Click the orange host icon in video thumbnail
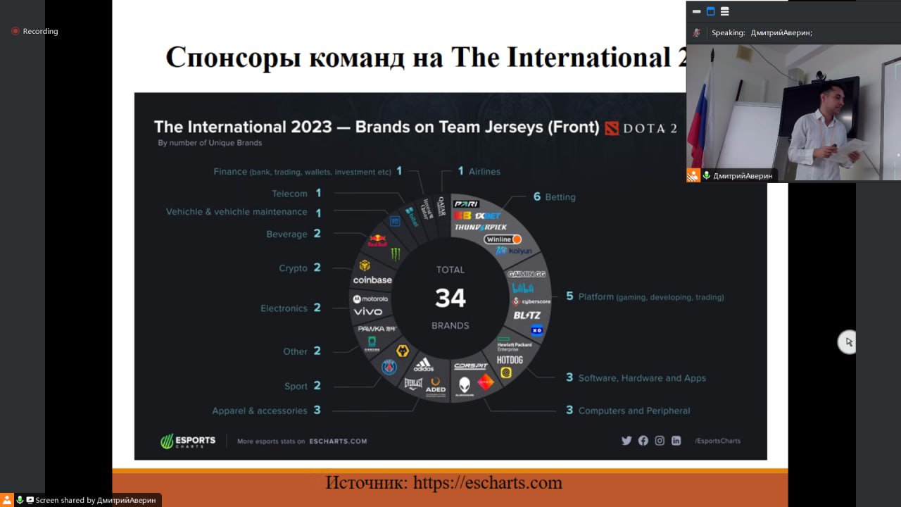Image resolution: width=901 pixels, height=507 pixels. pyautogui.click(x=693, y=175)
